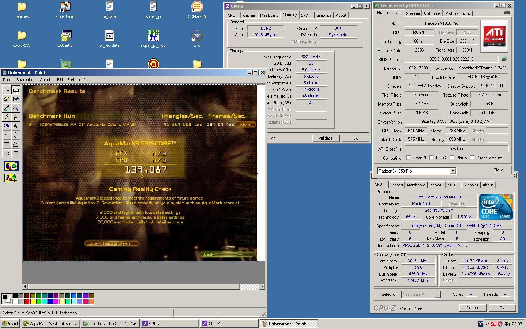526x329 pixels.
Task: Open the MSI Giveaway tab in GPU-Z
Action: coord(458,14)
